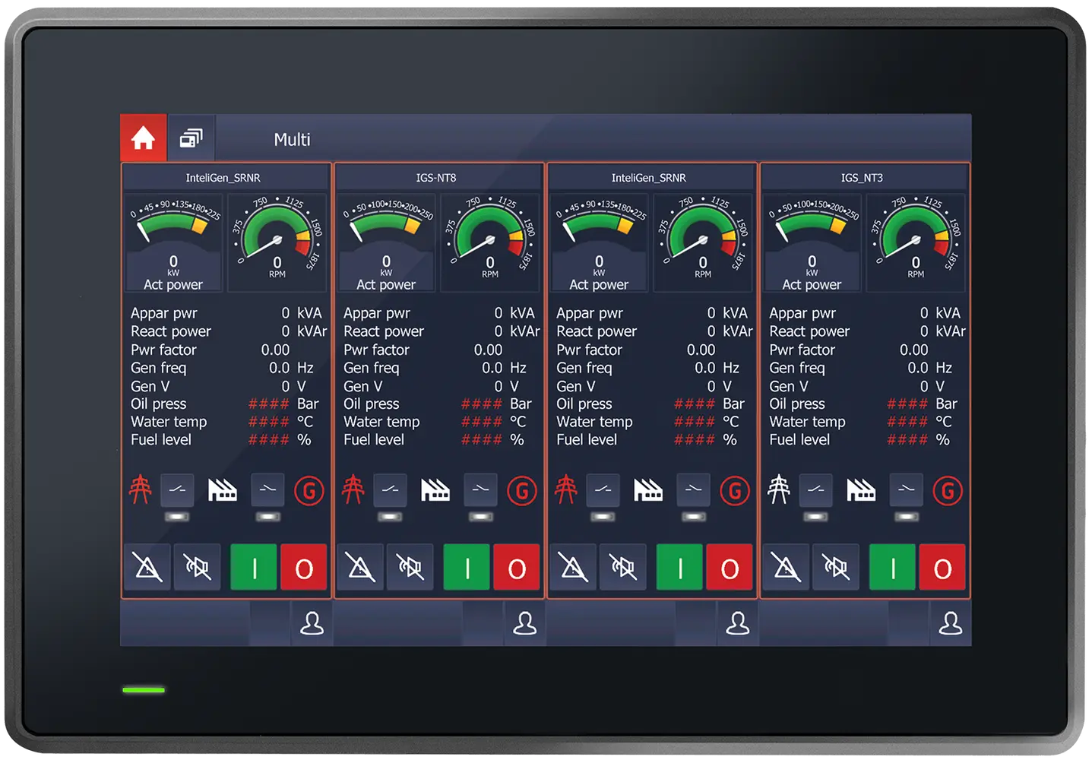
Task: Select the generator G icon in IGS_NT3
Action: 948,491
